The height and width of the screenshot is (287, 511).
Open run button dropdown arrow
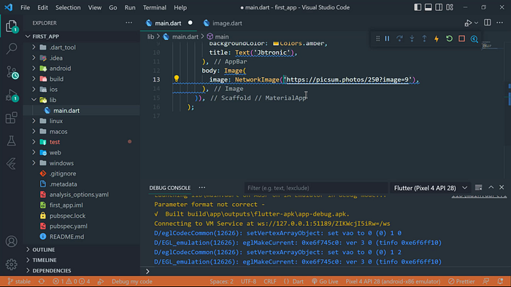(x=476, y=23)
